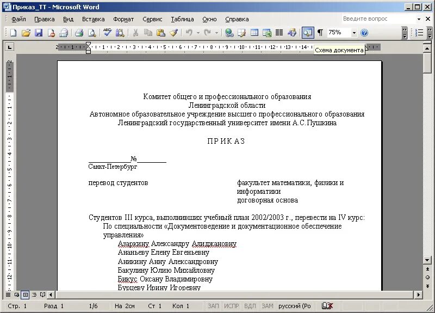Image resolution: width=435 pixels, height=313 pixels.
Task: Switch to Web Layout view
Action: point(17,294)
